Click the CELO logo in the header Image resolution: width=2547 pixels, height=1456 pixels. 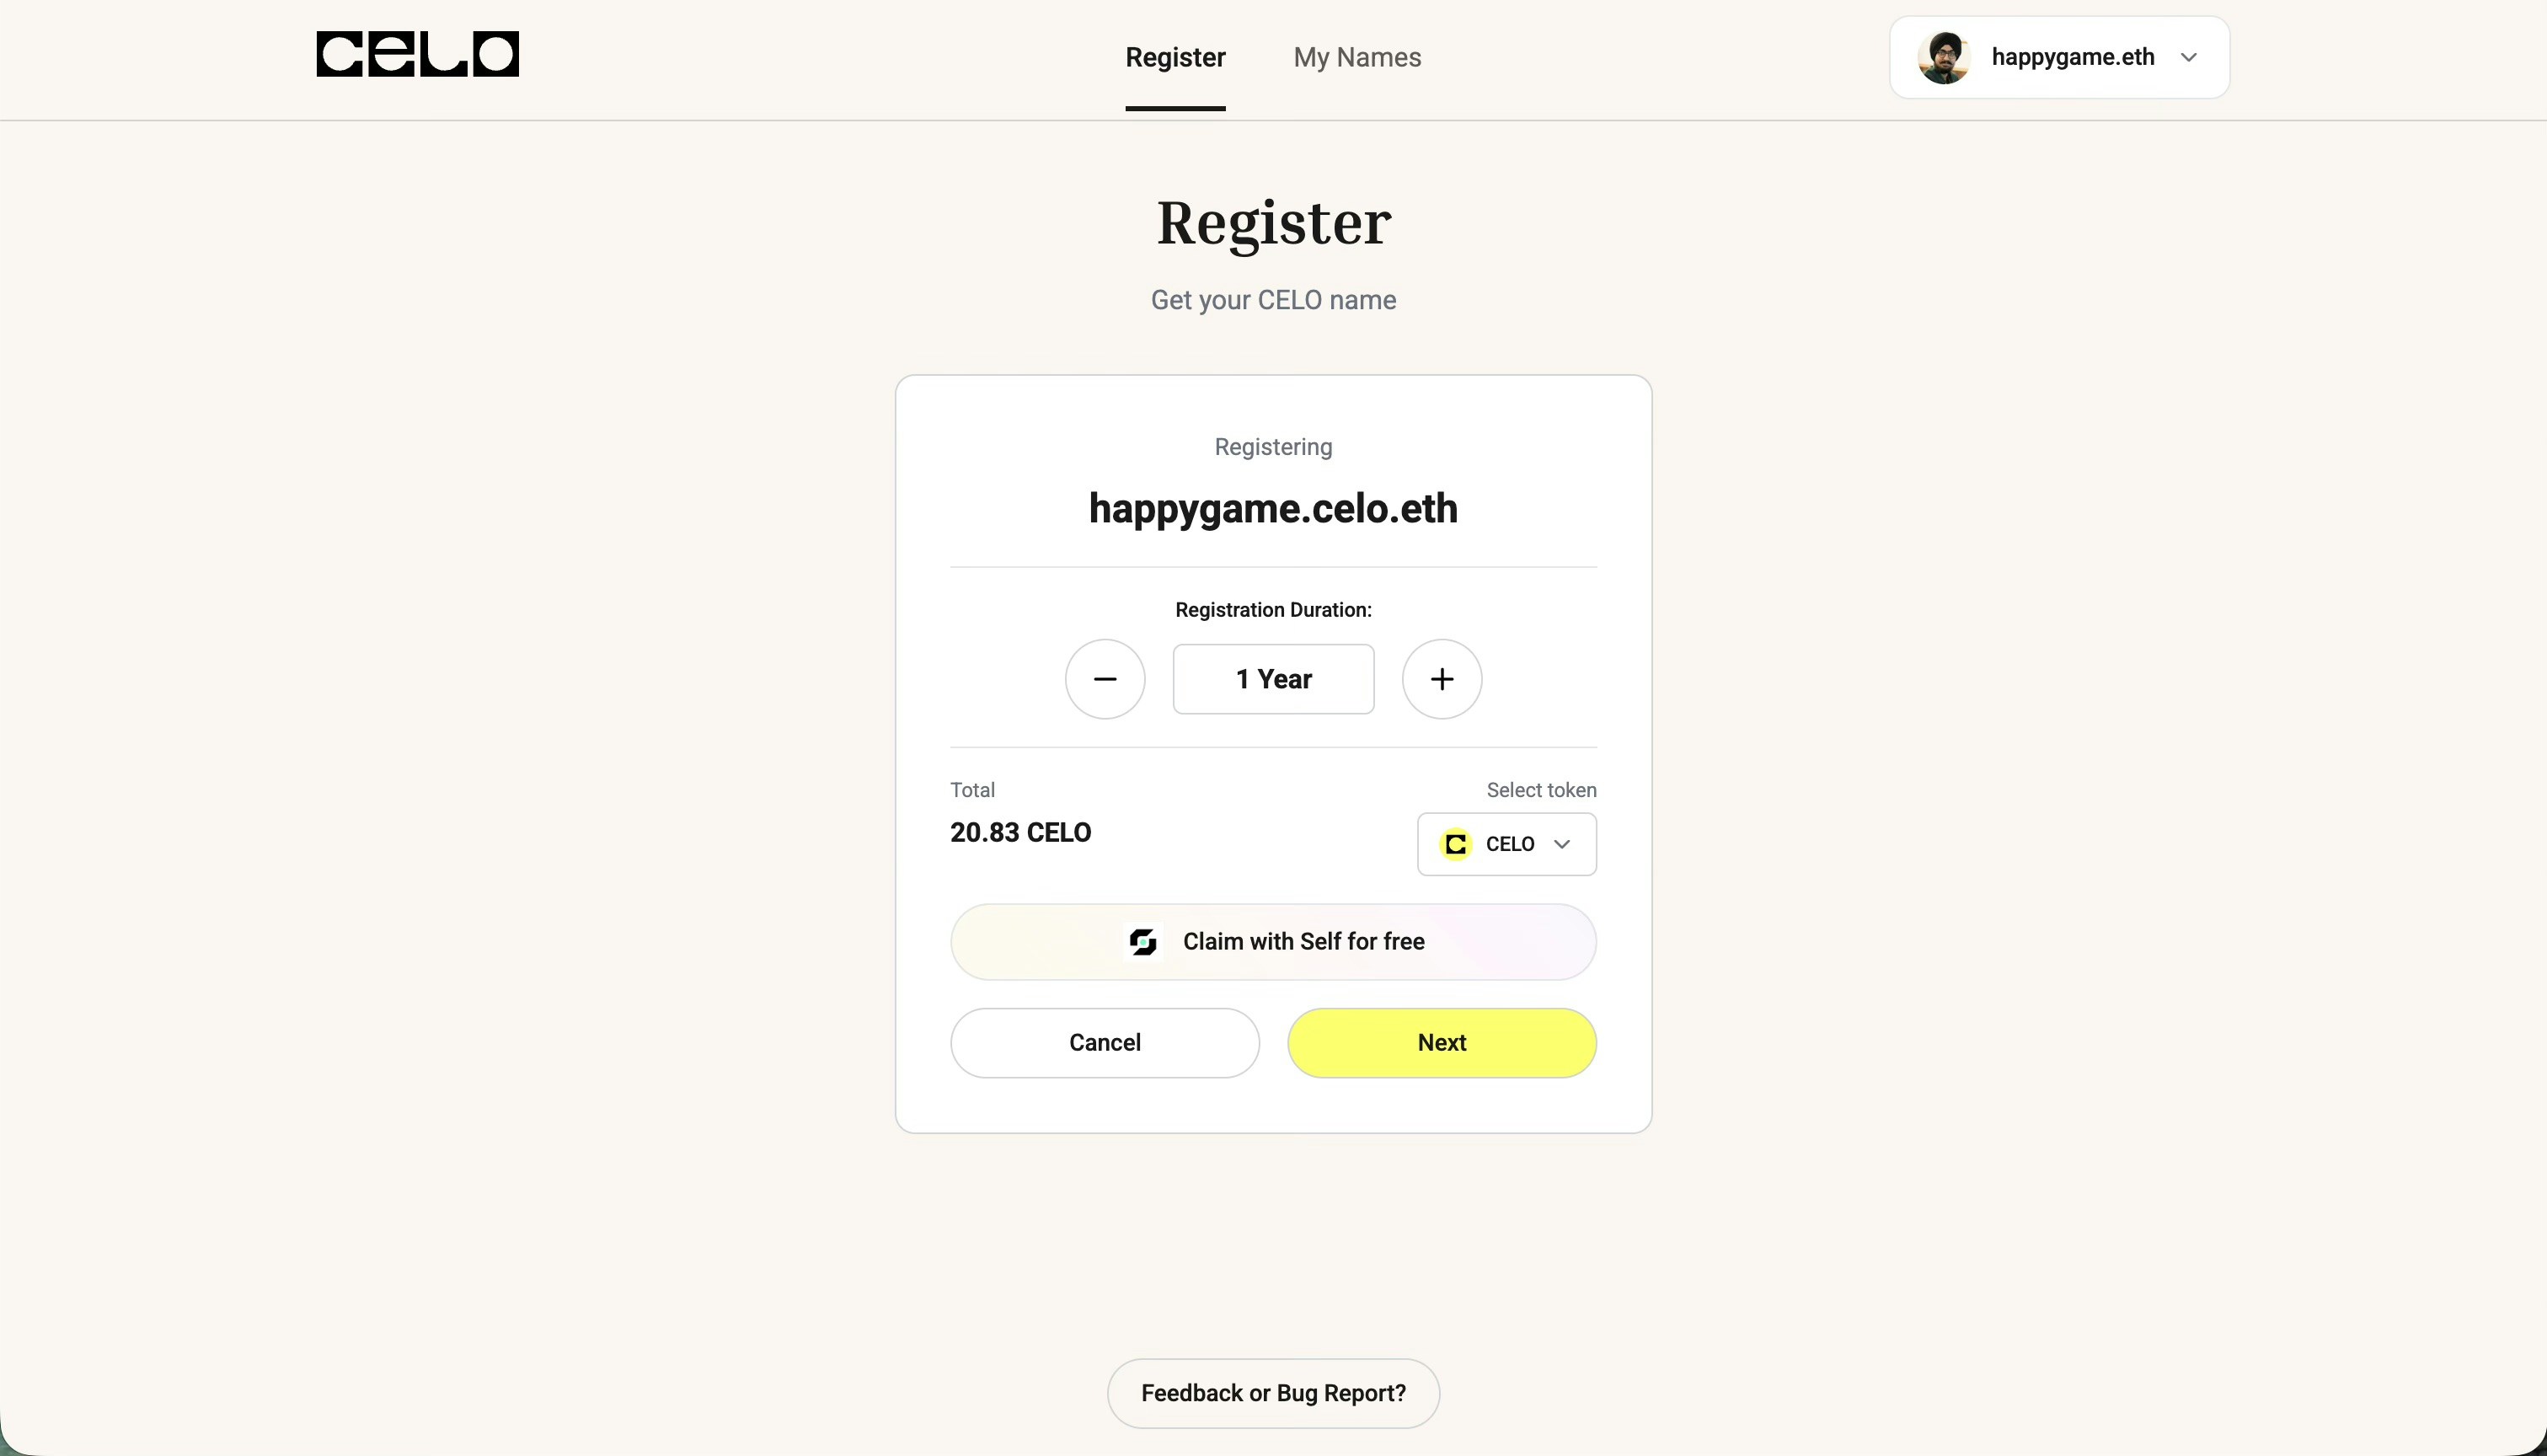click(x=417, y=54)
